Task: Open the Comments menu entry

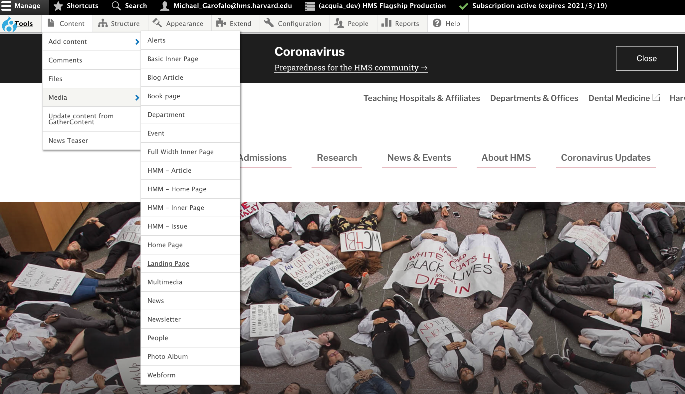Action: coord(91,60)
